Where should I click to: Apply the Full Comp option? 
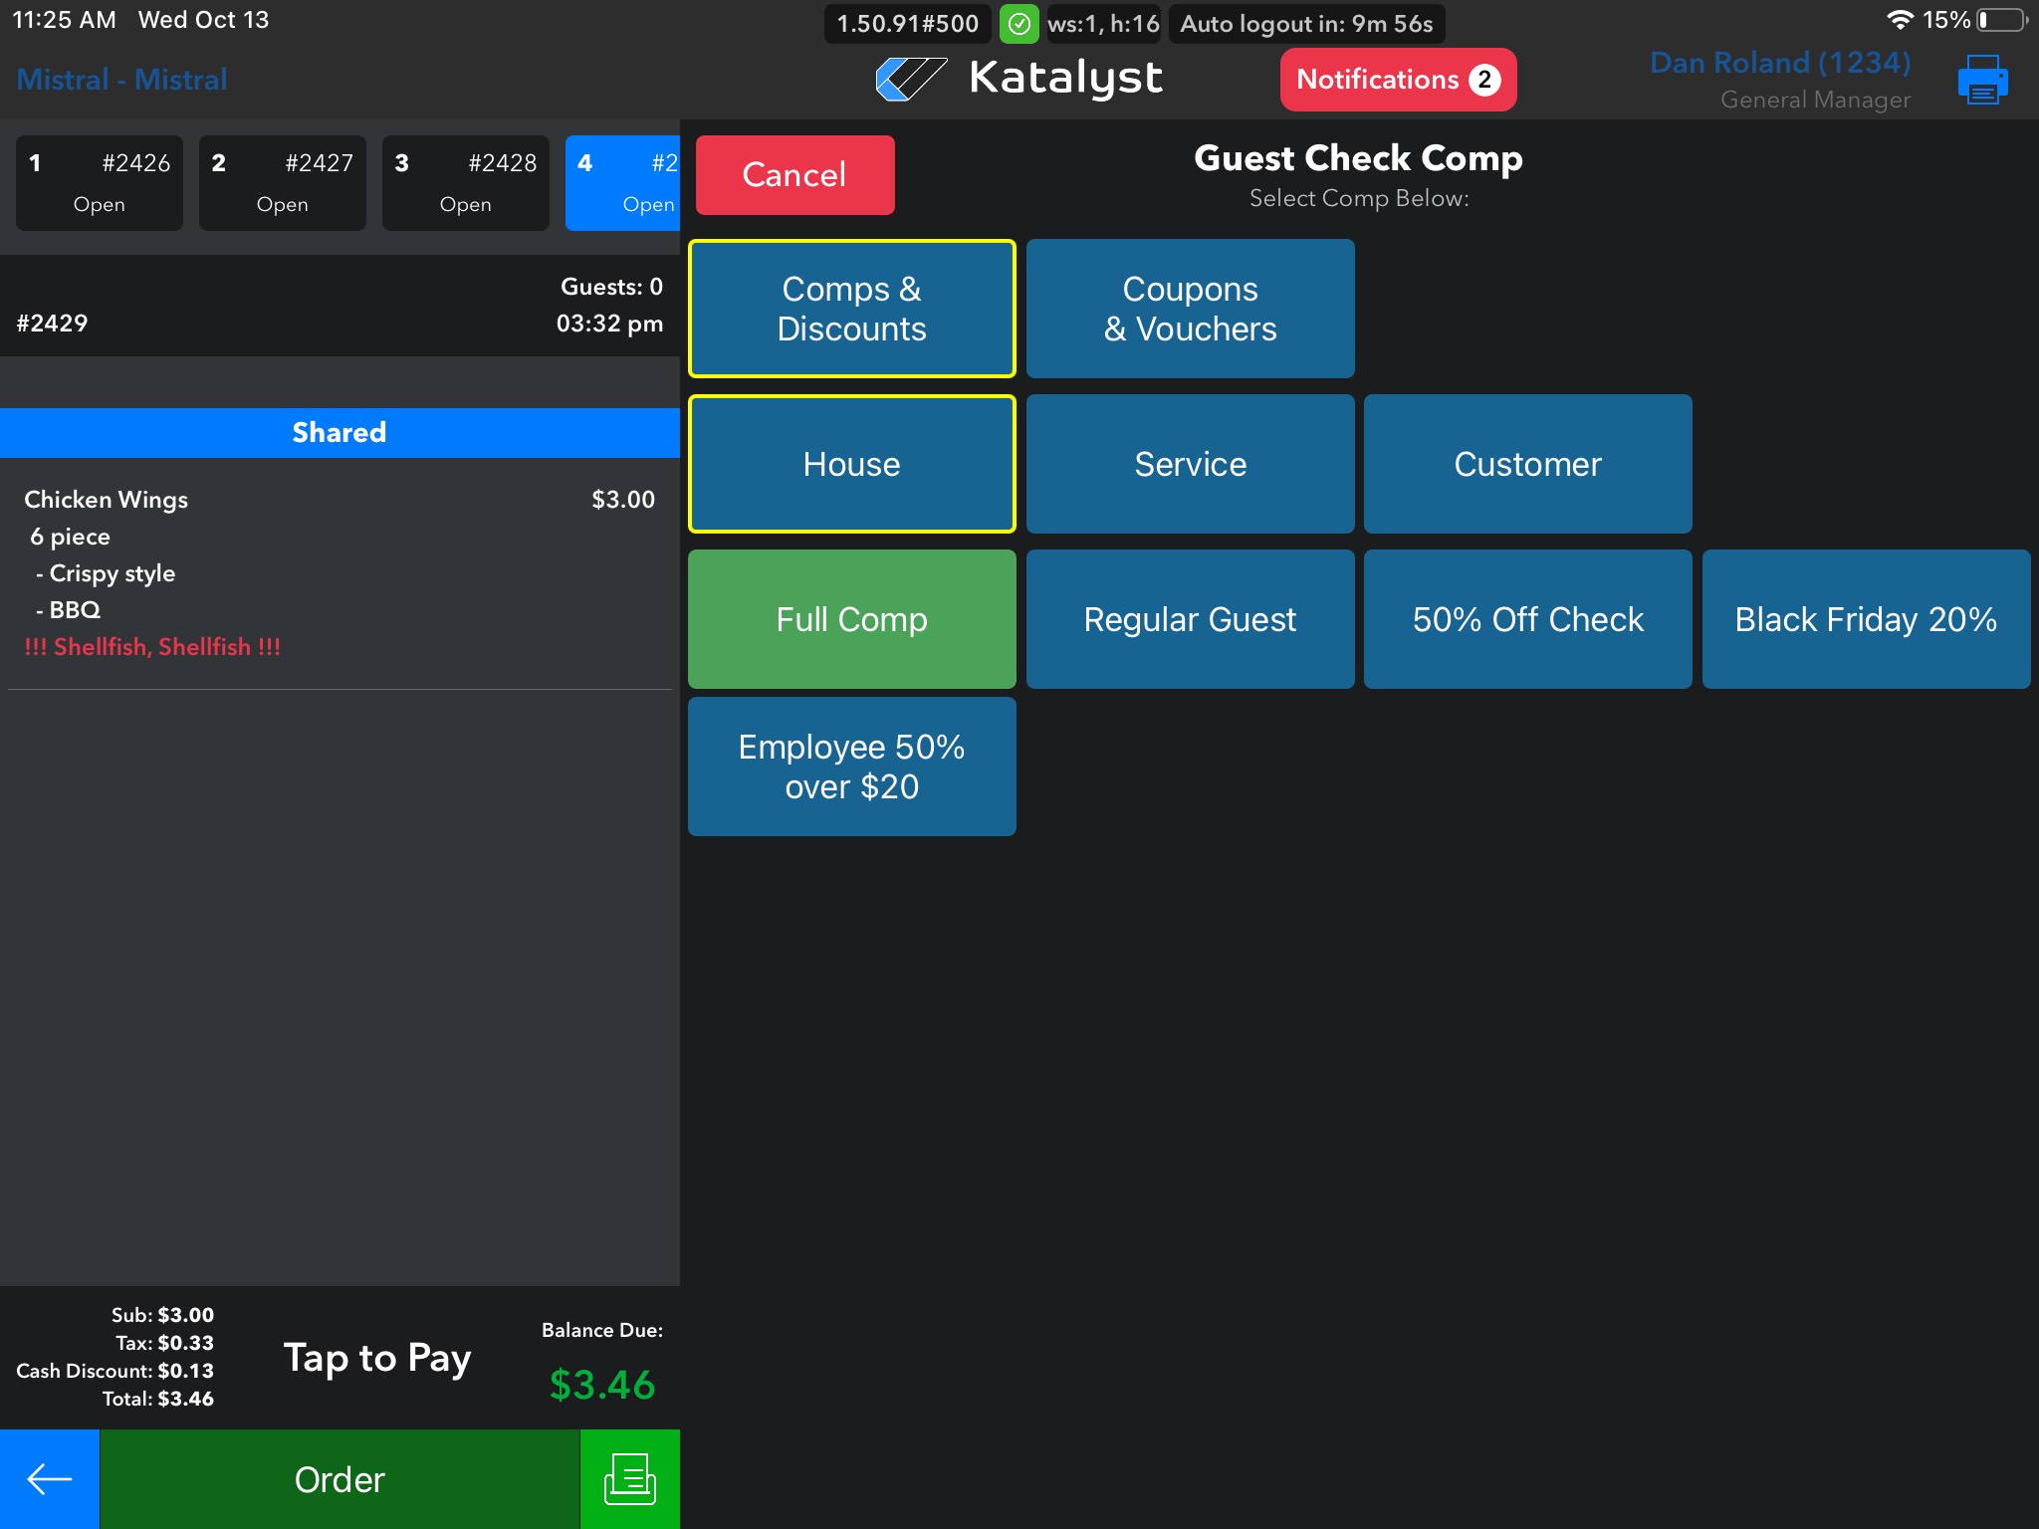[851, 619]
